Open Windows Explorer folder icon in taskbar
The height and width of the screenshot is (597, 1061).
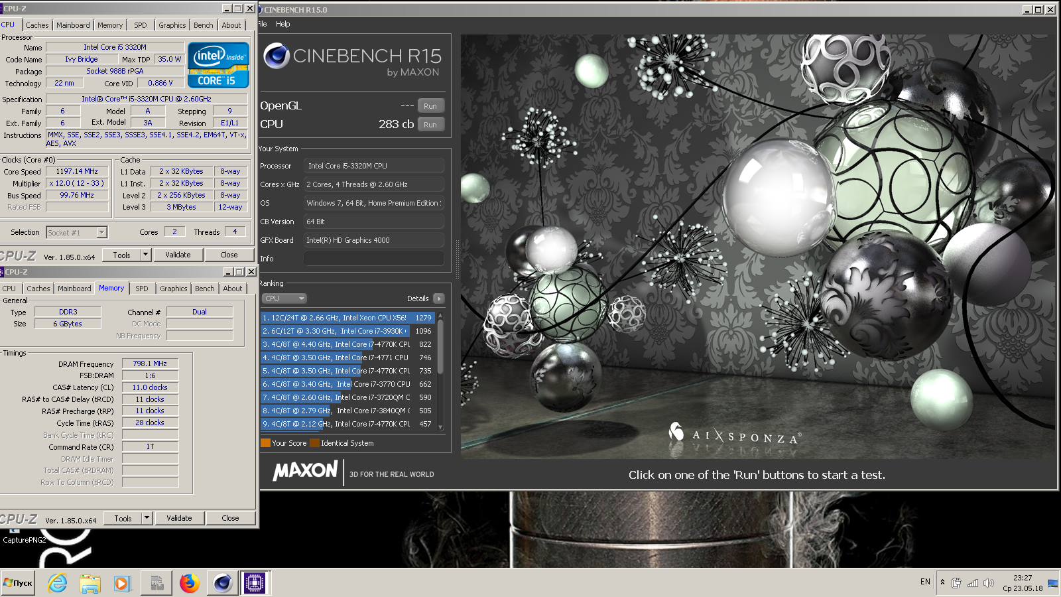point(90,583)
